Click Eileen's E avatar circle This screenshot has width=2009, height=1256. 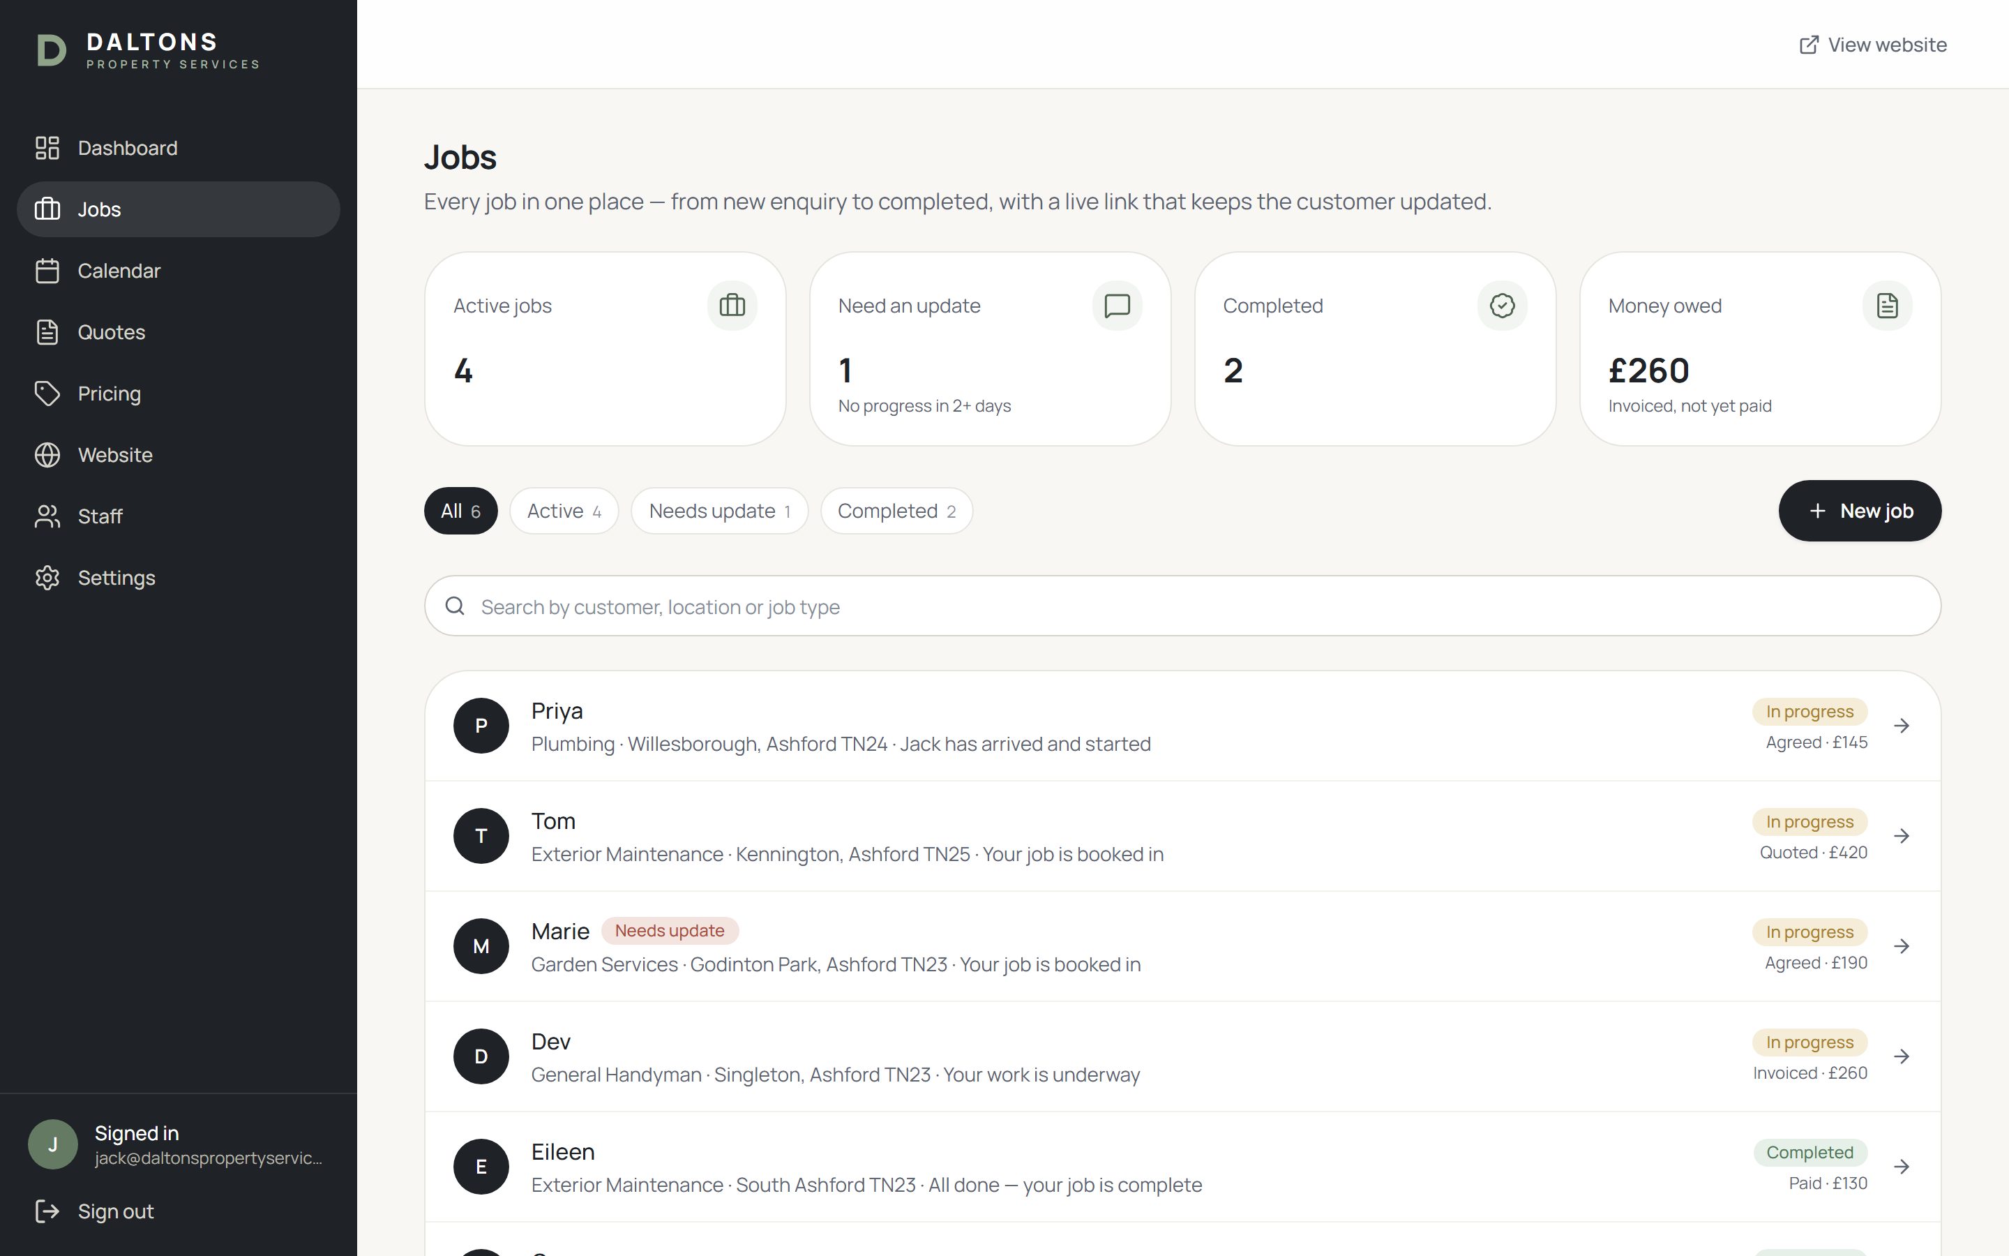tap(481, 1167)
